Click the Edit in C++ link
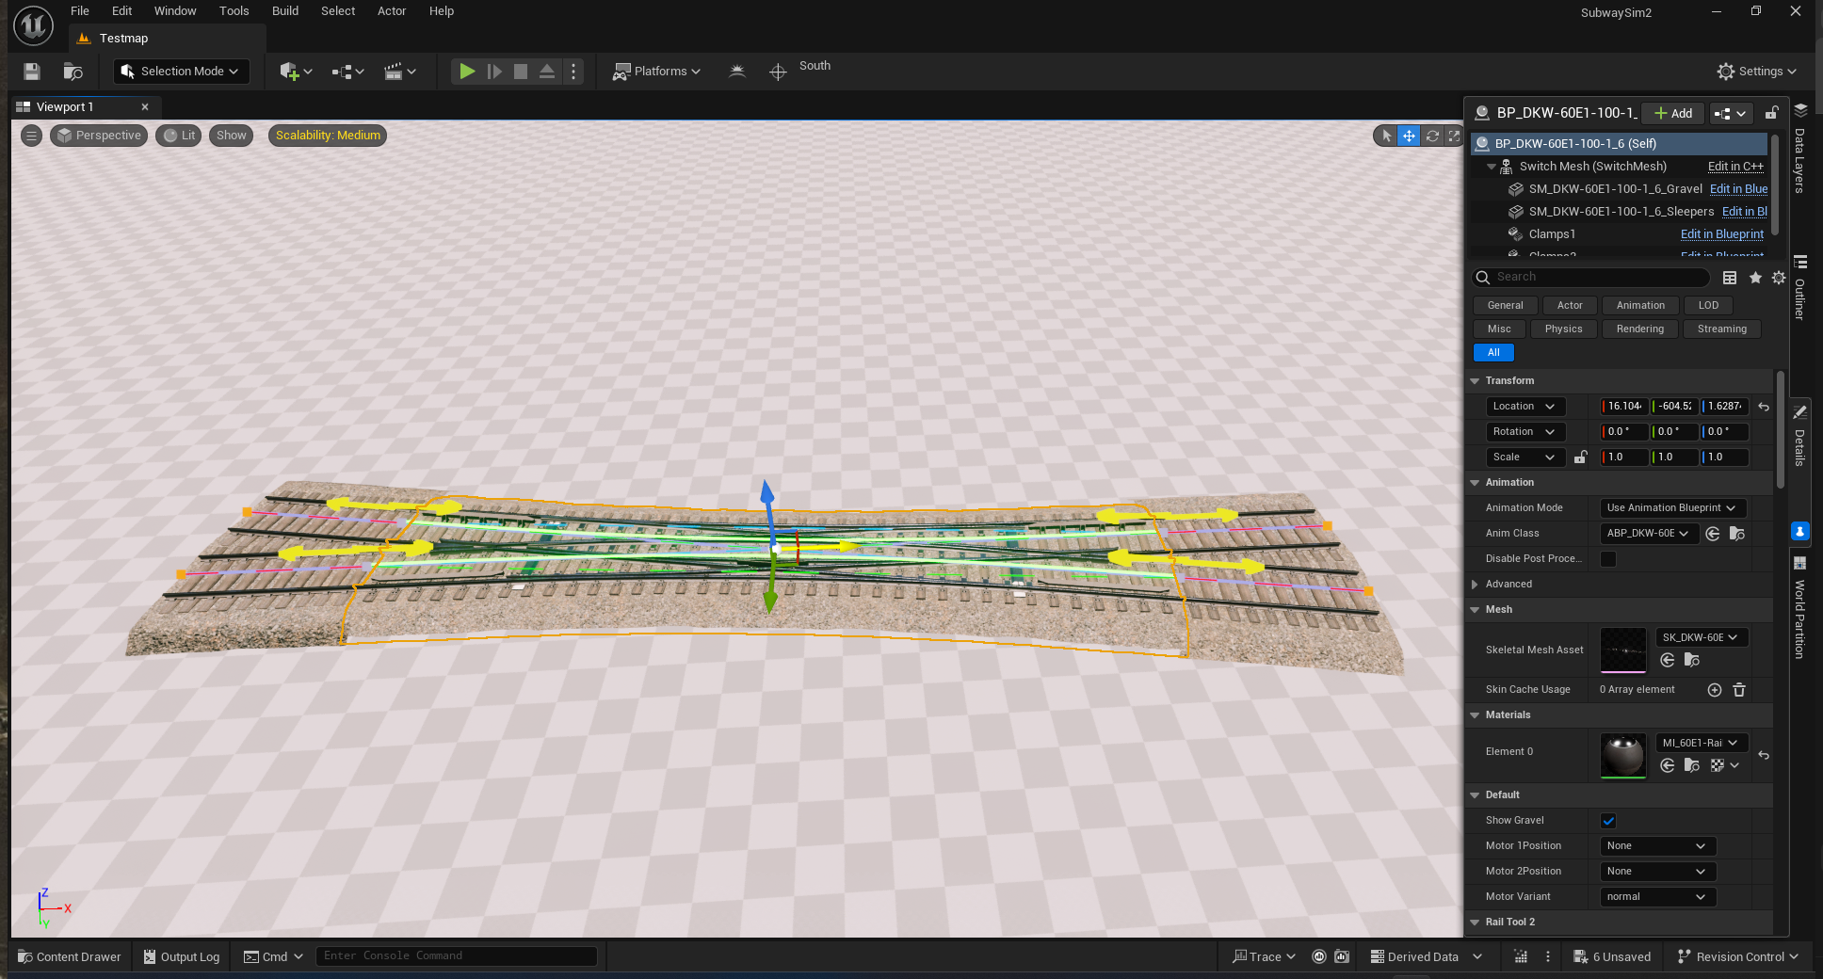Image resolution: width=1823 pixels, height=979 pixels. pyautogui.click(x=1735, y=167)
